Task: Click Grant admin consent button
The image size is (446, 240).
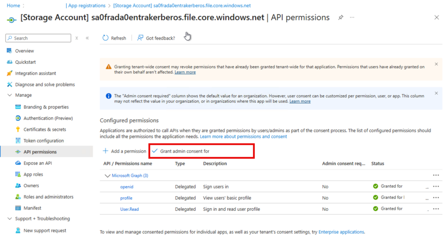Action: [x=183, y=151]
